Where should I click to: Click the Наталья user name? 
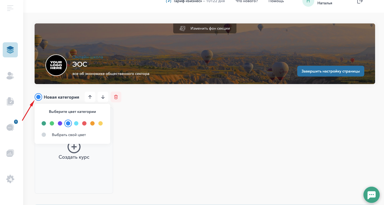coord(325,3)
